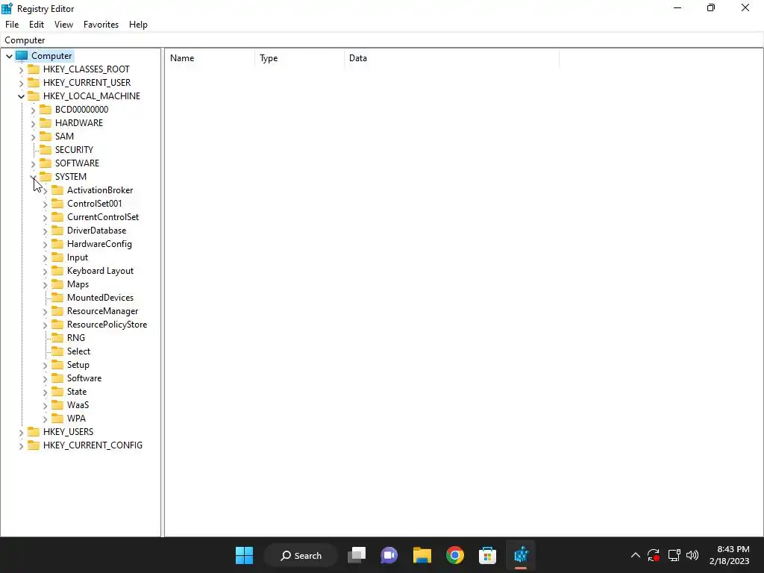
Task: Collapse the Computer root node
Action: coord(9,56)
